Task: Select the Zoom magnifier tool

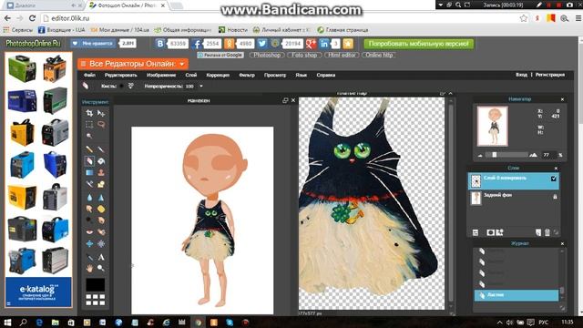Action: pyautogui.click(x=101, y=268)
